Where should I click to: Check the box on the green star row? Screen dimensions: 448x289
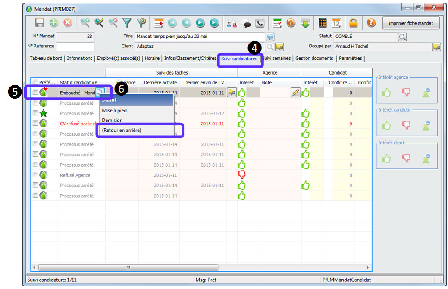(35, 113)
